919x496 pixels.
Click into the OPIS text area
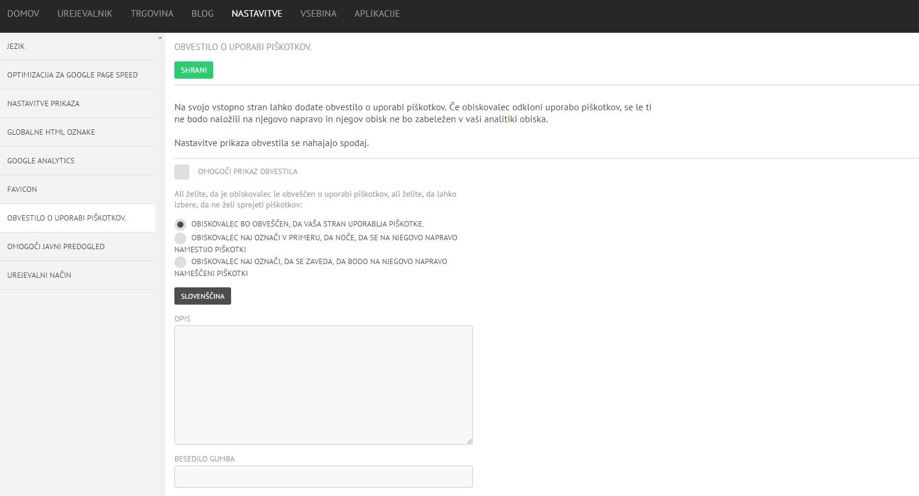(x=324, y=385)
